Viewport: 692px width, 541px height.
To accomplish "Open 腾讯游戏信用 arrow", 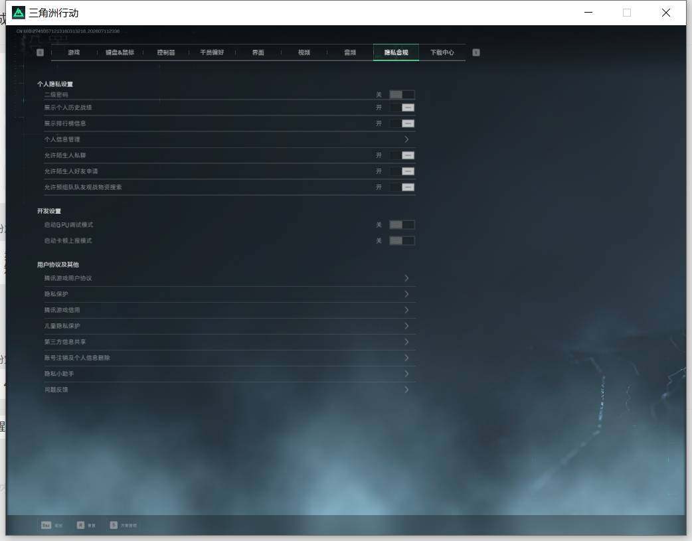I will coord(406,310).
